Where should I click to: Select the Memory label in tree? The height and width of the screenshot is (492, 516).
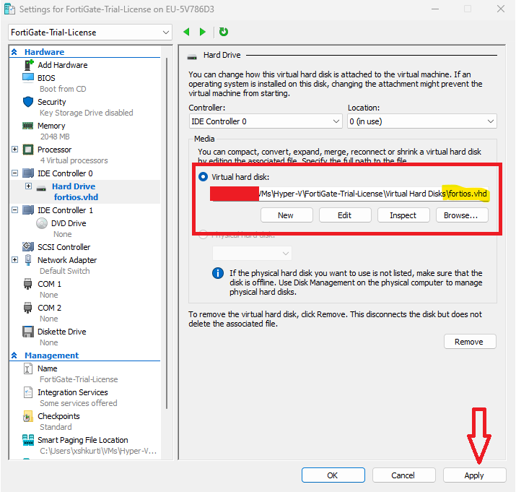point(51,126)
